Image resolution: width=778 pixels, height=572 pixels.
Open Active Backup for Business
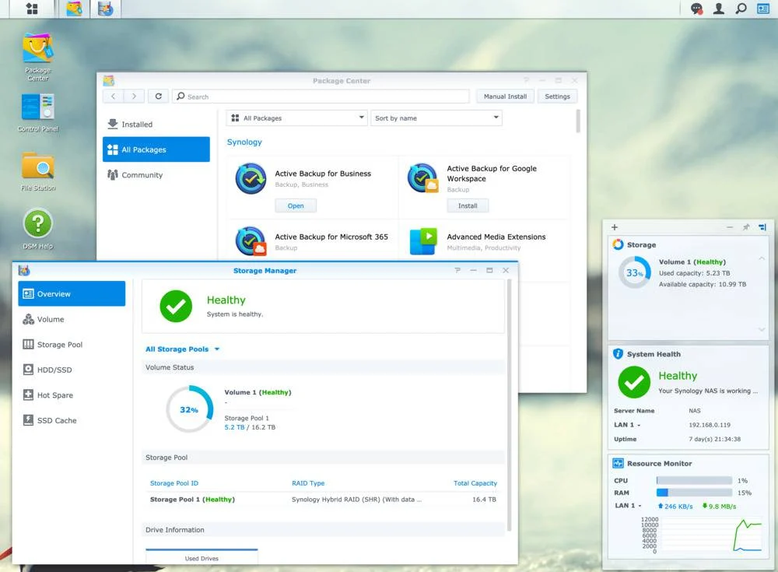296,205
